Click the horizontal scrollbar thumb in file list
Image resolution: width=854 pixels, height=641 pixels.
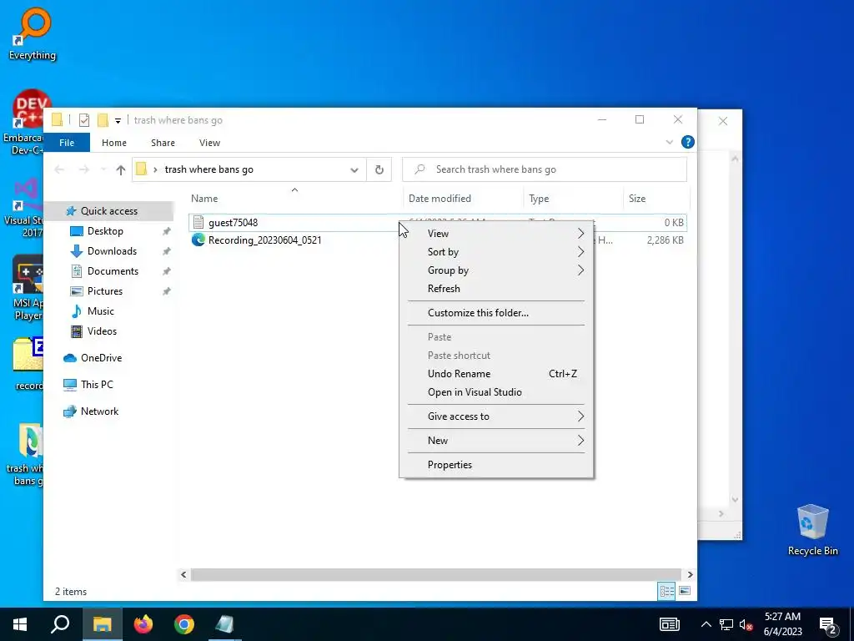pyautogui.click(x=435, y=574)
